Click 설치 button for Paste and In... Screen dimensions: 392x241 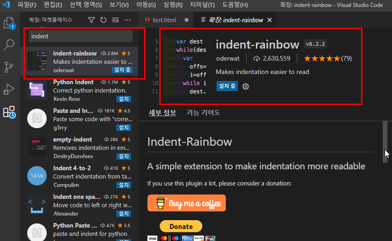tap(124, 128)
